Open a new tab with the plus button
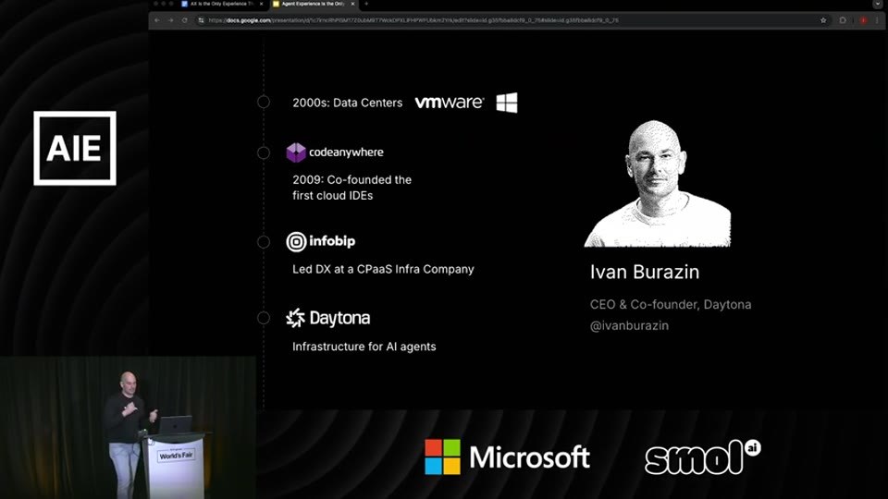The image size is (888, 499). coord(366,4)
